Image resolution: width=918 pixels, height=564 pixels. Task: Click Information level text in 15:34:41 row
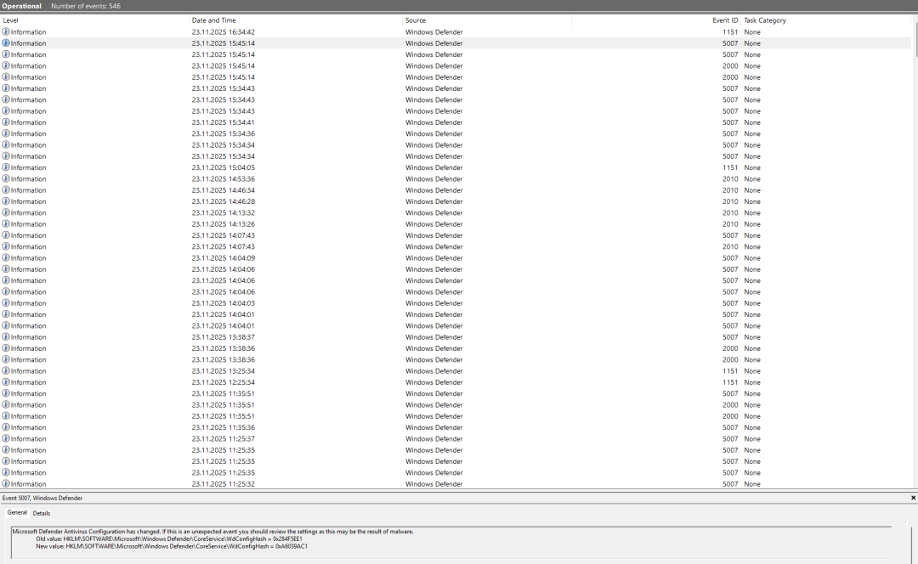[28, 123]
